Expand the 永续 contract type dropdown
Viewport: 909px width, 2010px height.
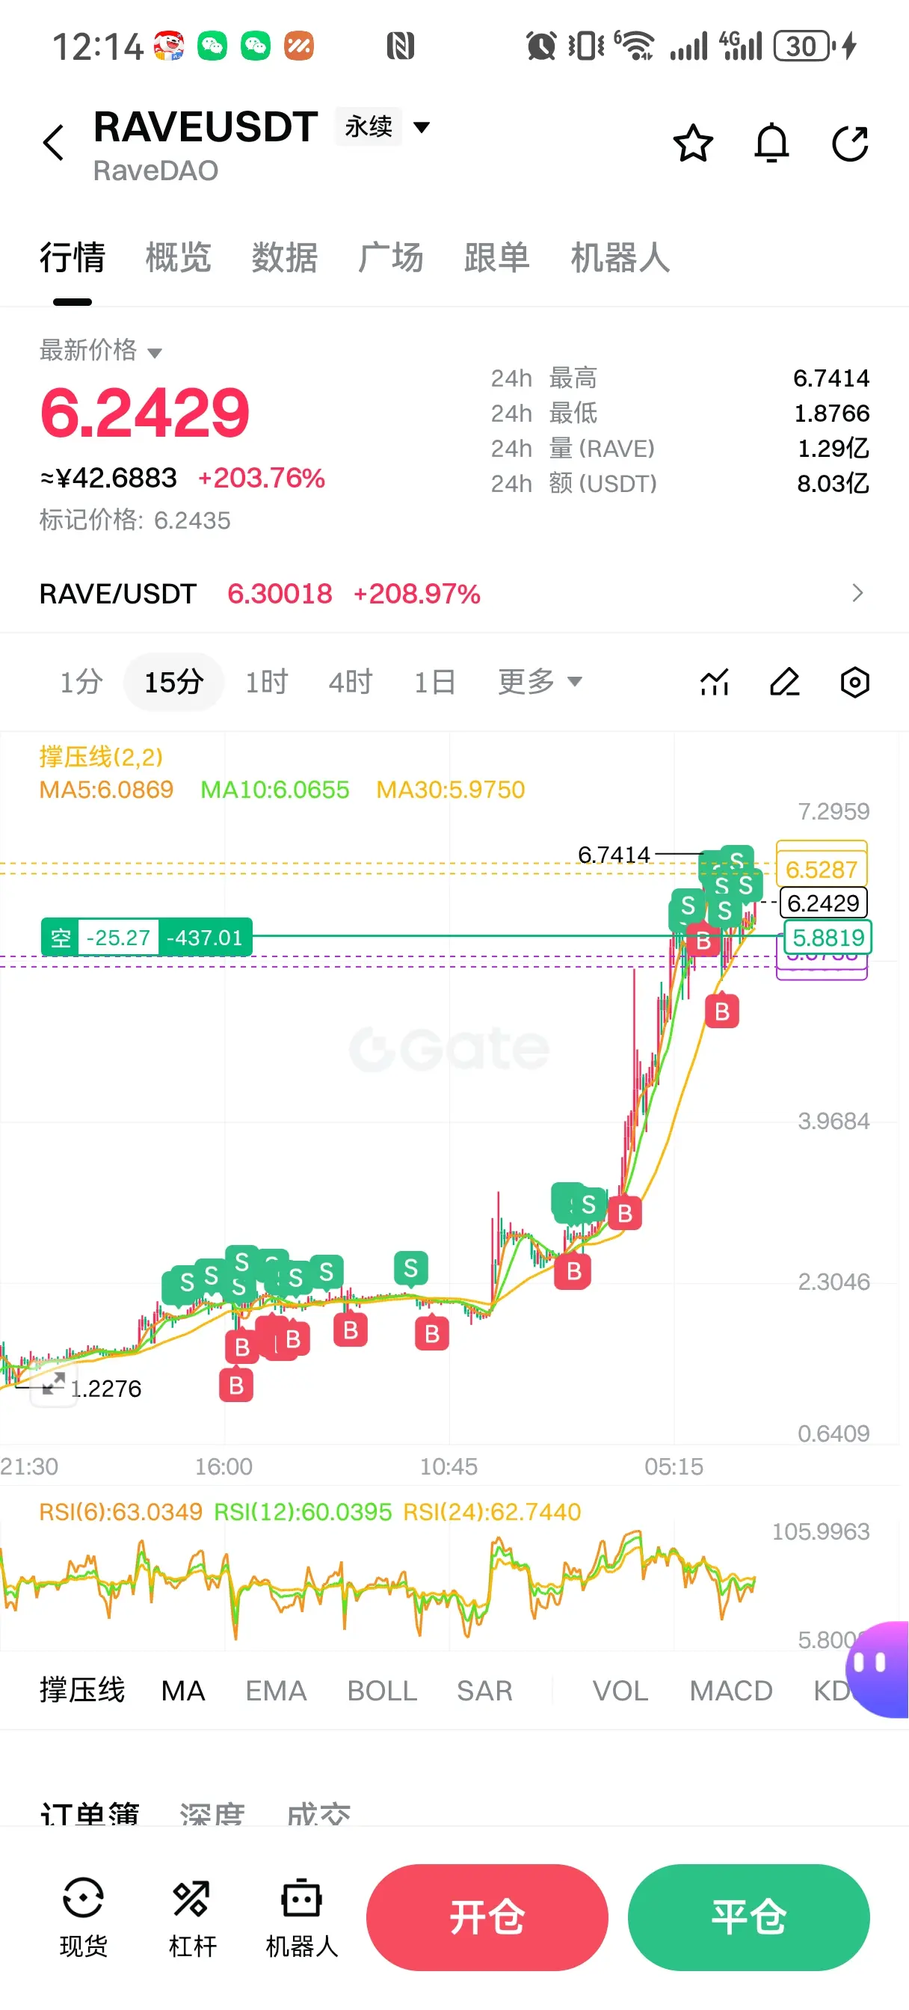382,126
